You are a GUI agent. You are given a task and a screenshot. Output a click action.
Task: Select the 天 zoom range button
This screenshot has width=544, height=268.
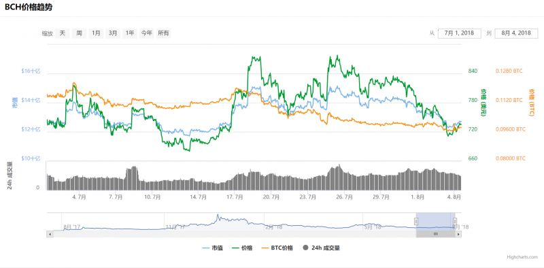(62, 33)
